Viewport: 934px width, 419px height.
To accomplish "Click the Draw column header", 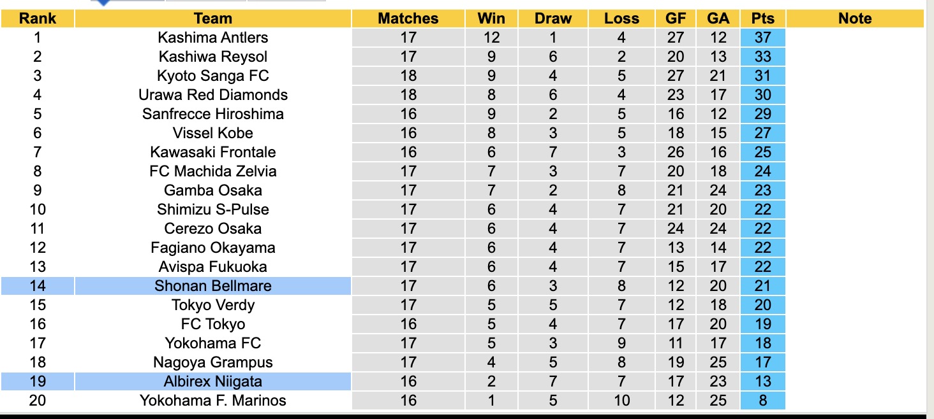I will (553, 18).
